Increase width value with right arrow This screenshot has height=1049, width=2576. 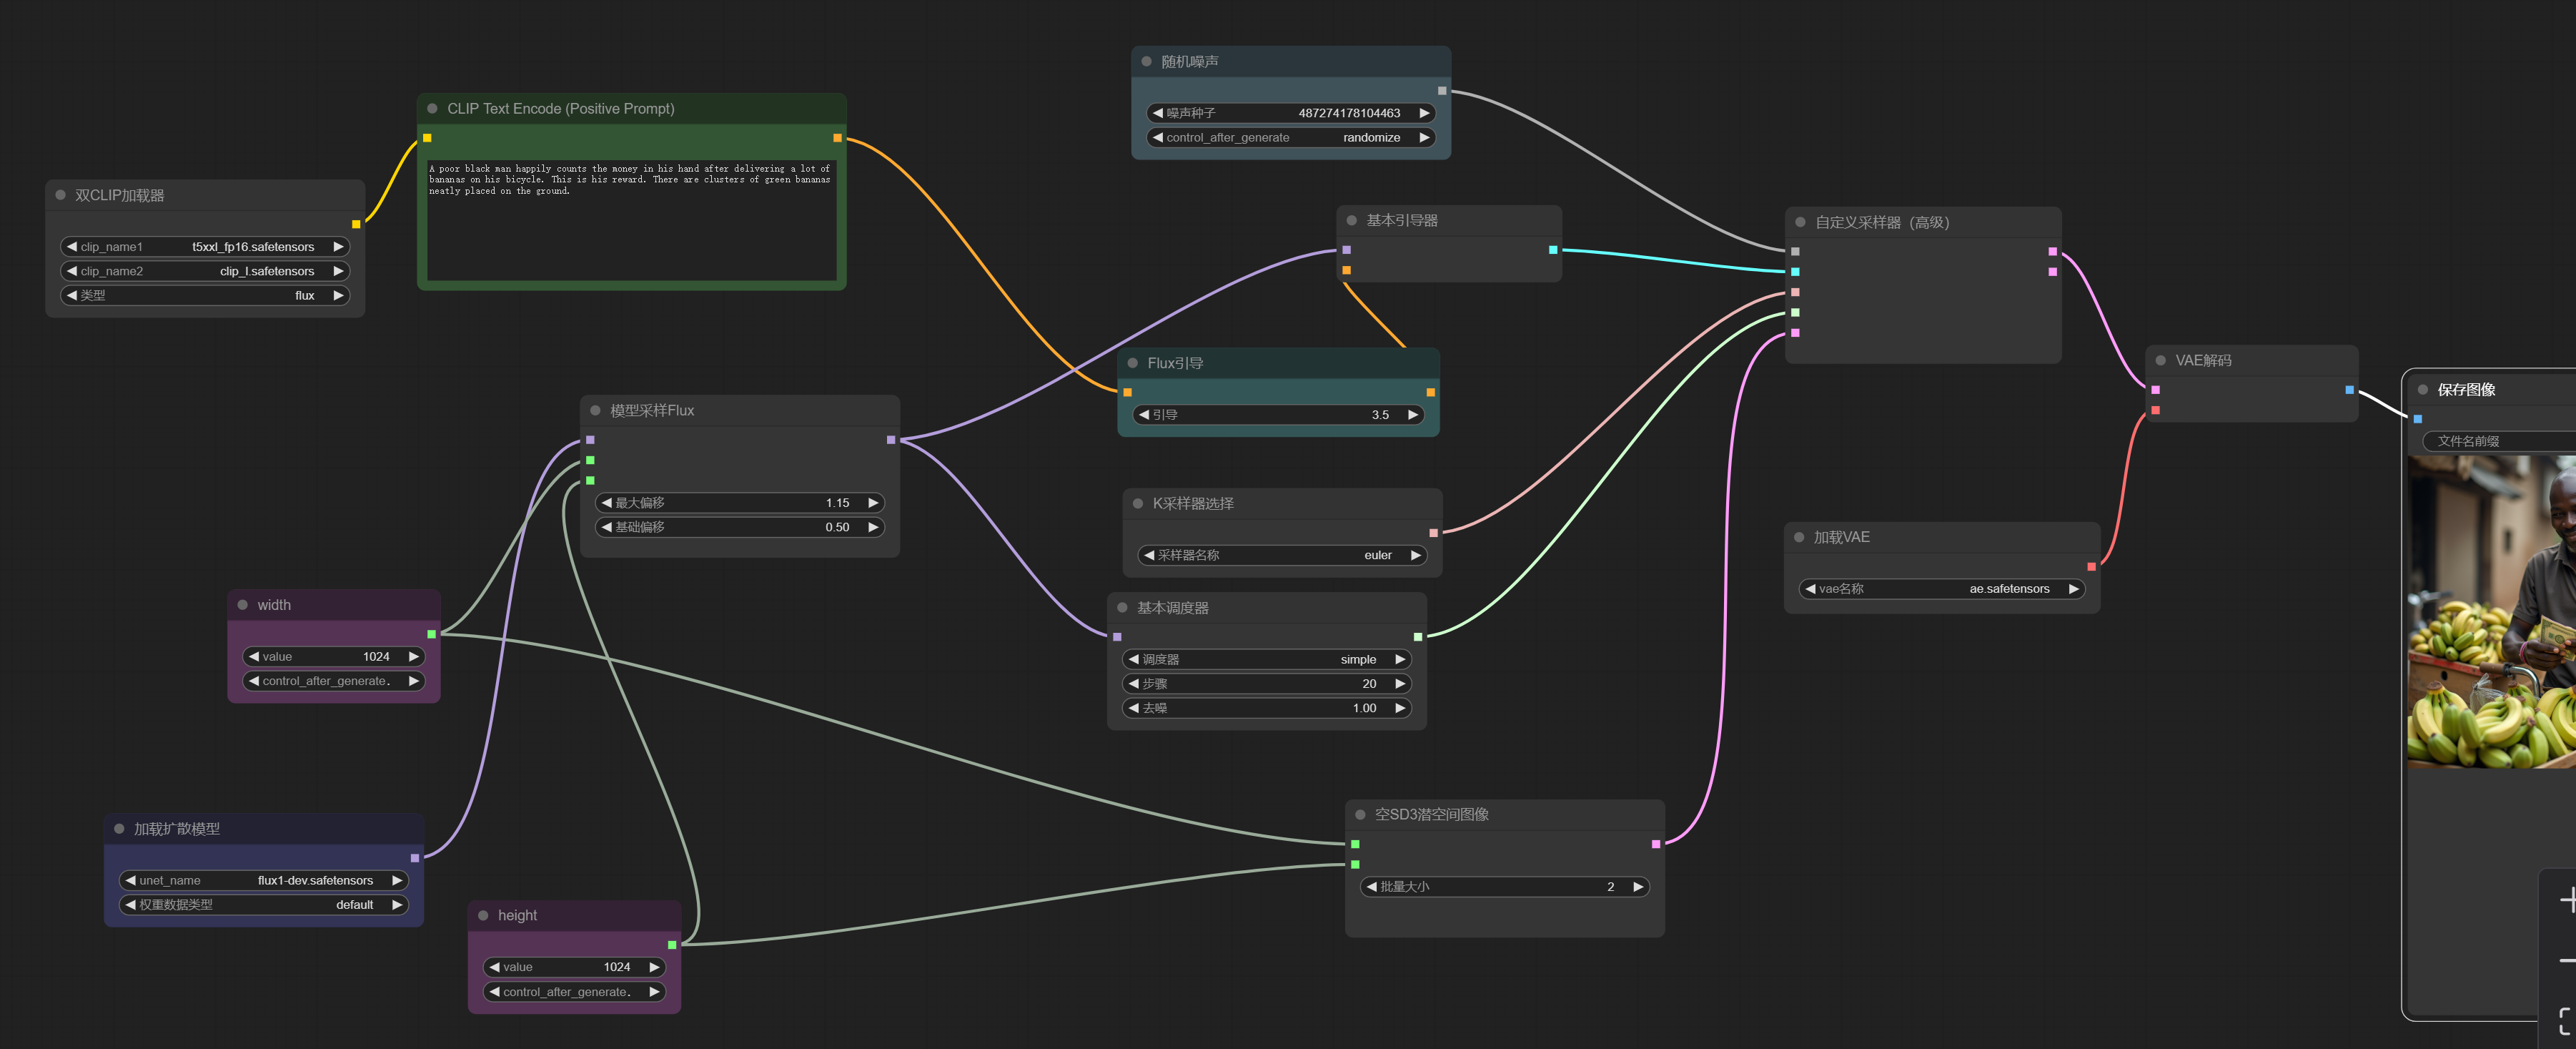tap(413, 657)
